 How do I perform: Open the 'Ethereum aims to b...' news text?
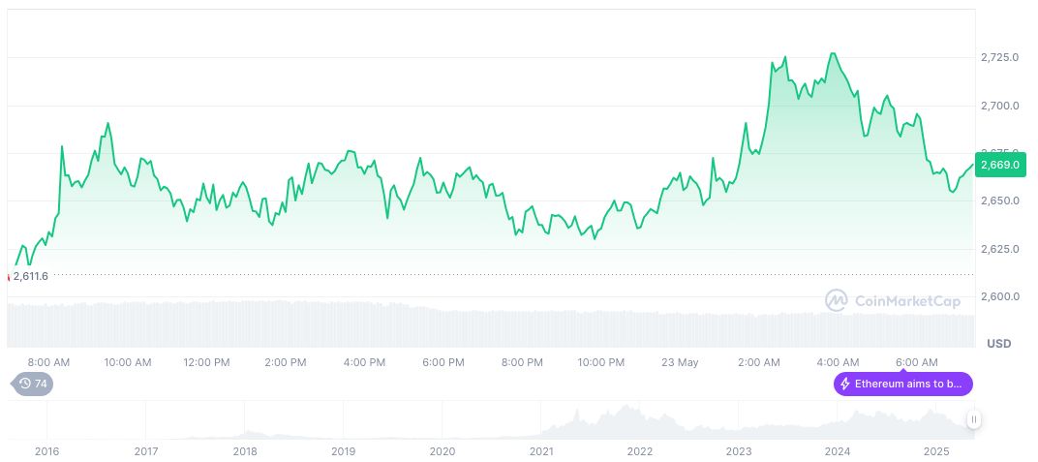click(x=908, y=385)
